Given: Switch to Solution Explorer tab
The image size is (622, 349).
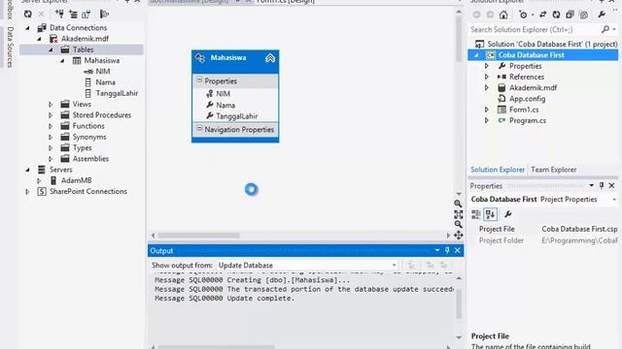Looking at the screenshot, I should pos(498,170).
